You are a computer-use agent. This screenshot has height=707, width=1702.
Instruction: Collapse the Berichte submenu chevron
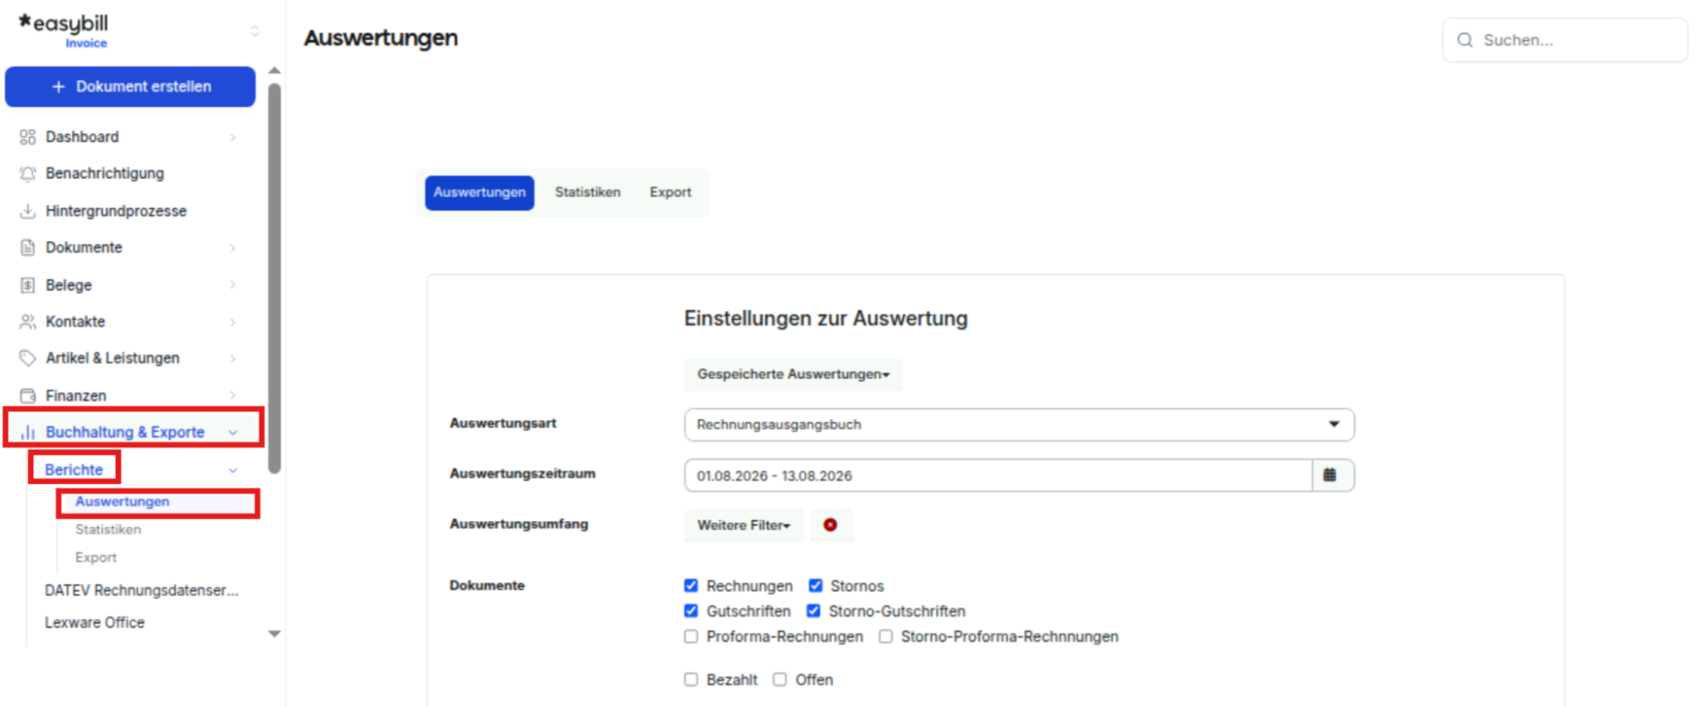232,470
